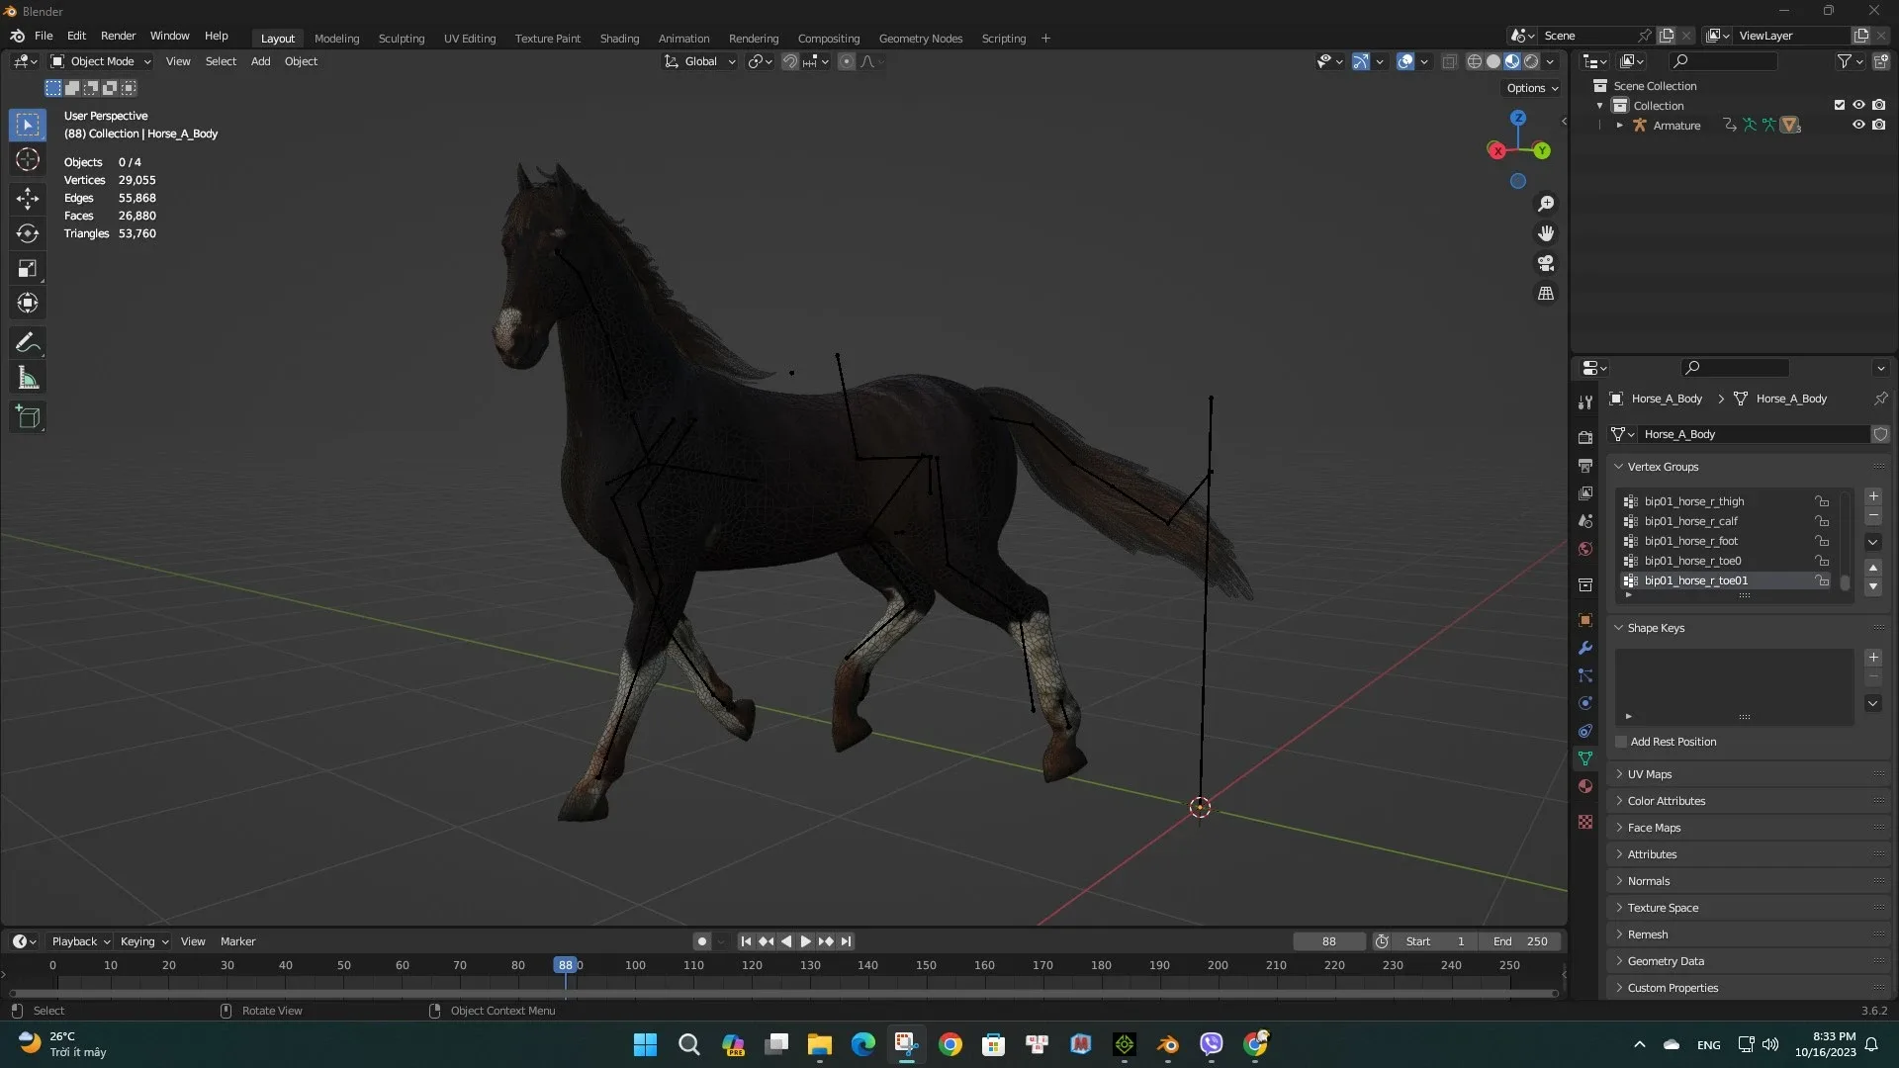The height and width of the screenshot is (1068, 1899).
Task: Toggle proportional editing in header
Action: tap(847, 61)
